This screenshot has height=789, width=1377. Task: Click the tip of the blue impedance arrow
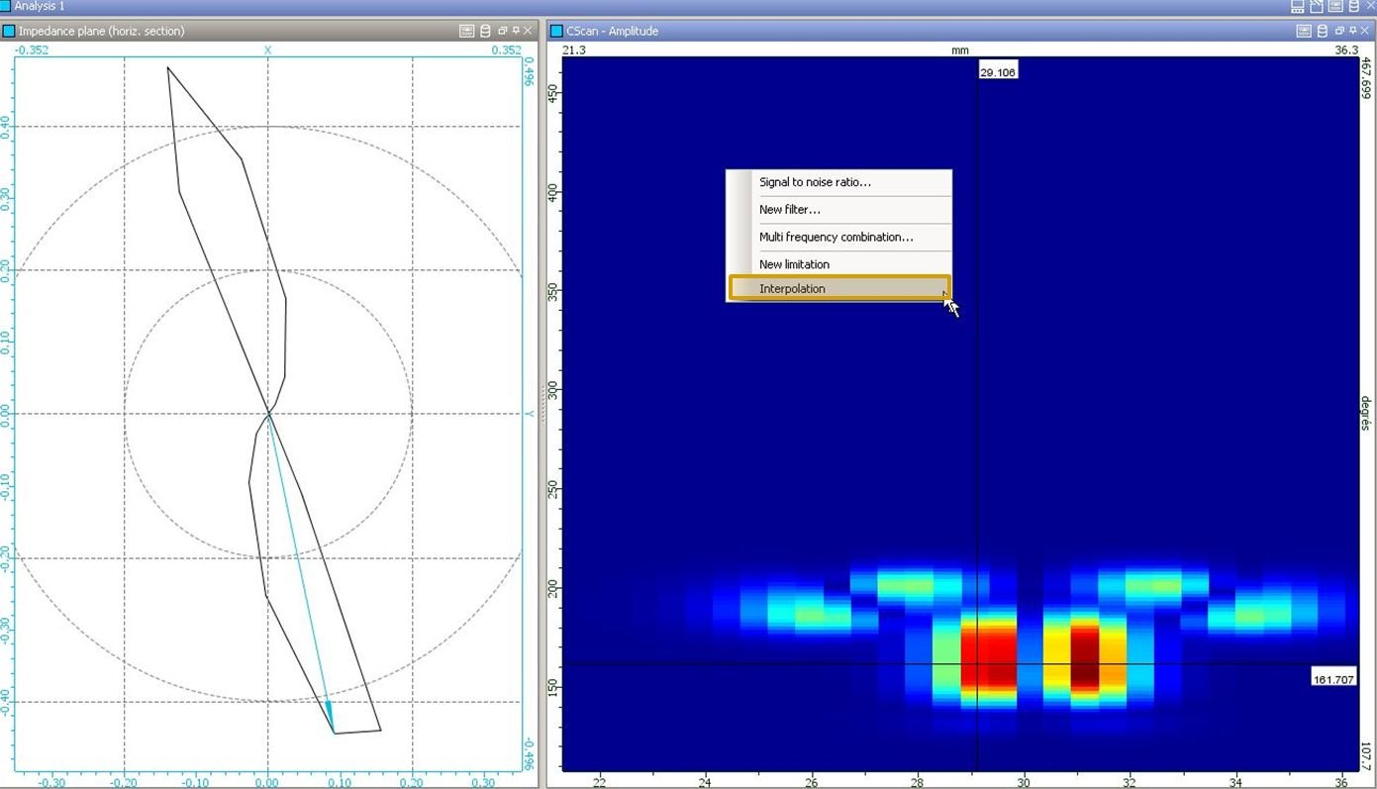coord(333,731)
